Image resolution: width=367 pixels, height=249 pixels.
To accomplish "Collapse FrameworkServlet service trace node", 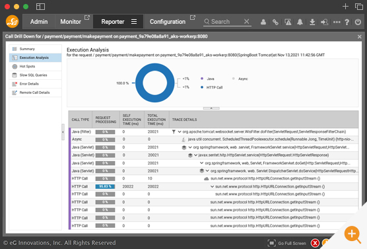I will click(x=190, y=147).
